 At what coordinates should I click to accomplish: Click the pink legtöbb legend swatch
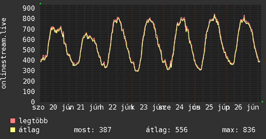pyautogui.click(x=13, y=121)
